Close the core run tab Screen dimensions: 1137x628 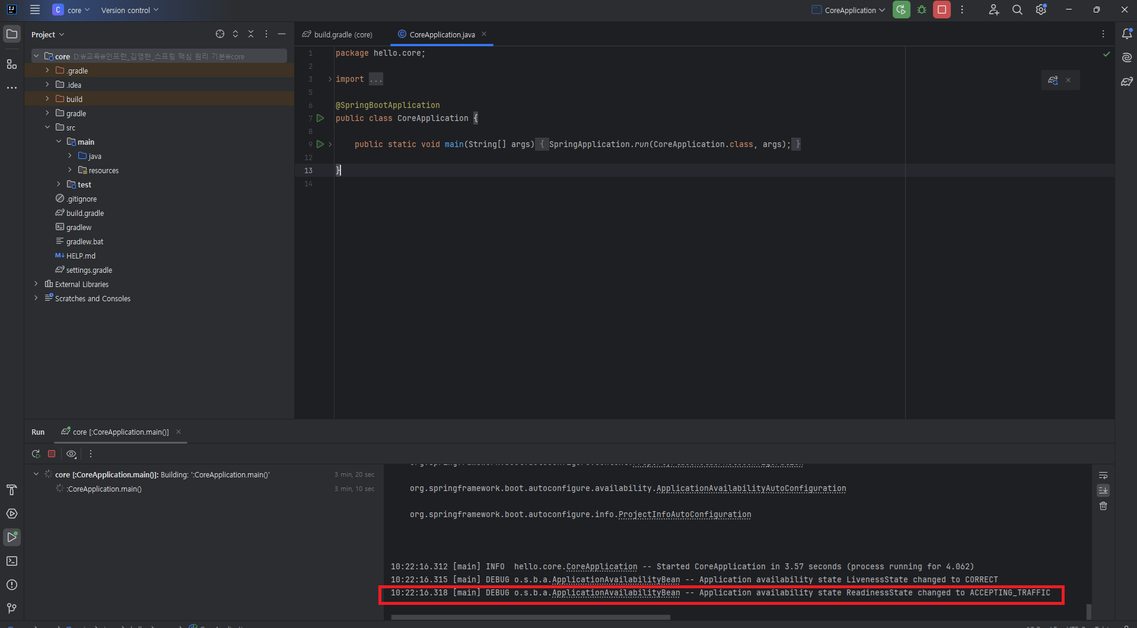pos(179,432)
